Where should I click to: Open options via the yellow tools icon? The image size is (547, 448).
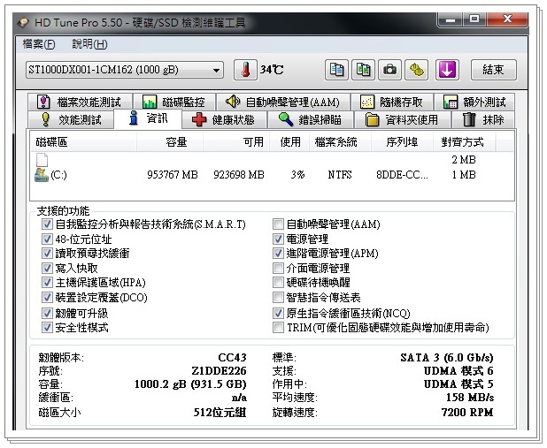tap(417, 70)
